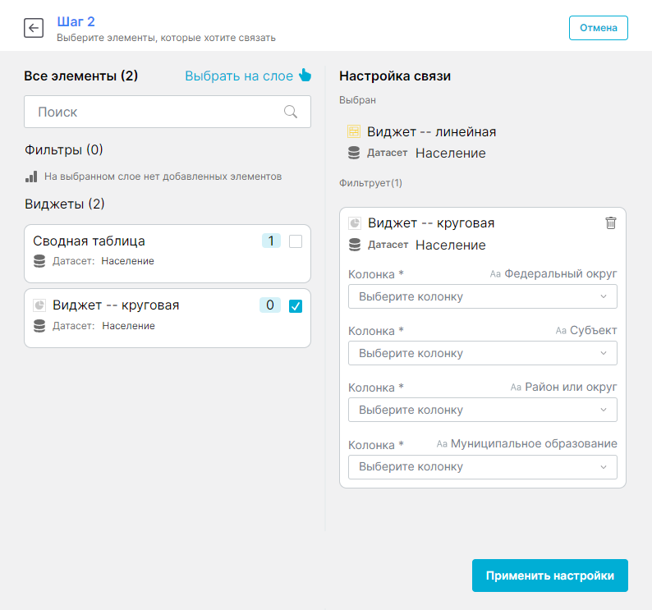Click into the Поиск search field
Screen dimensions: 652x610
click(x=156, y=112)
